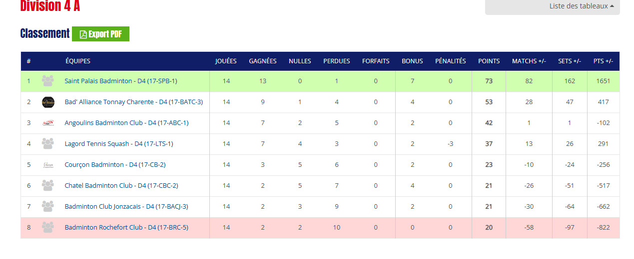Click Angoulins Badminton Club team logo
634x259 pixels.
[x=48, y=123]
